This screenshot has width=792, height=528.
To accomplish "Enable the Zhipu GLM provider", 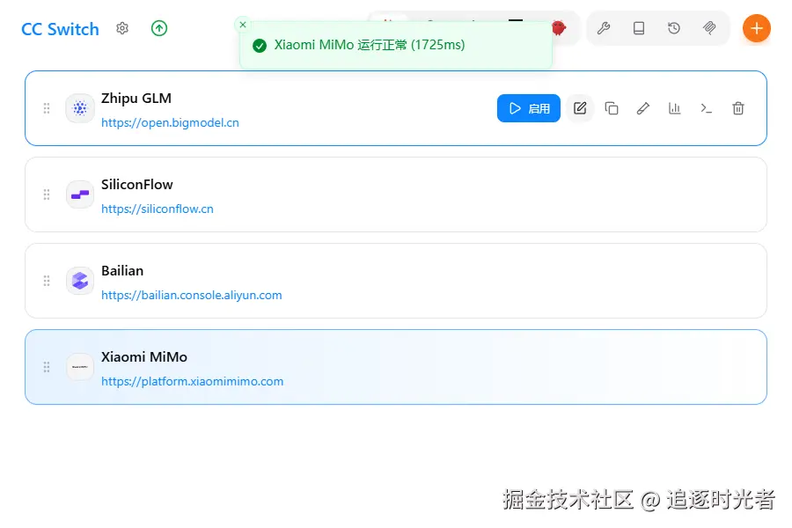I will pyautogui.click(x=528, y=108).
